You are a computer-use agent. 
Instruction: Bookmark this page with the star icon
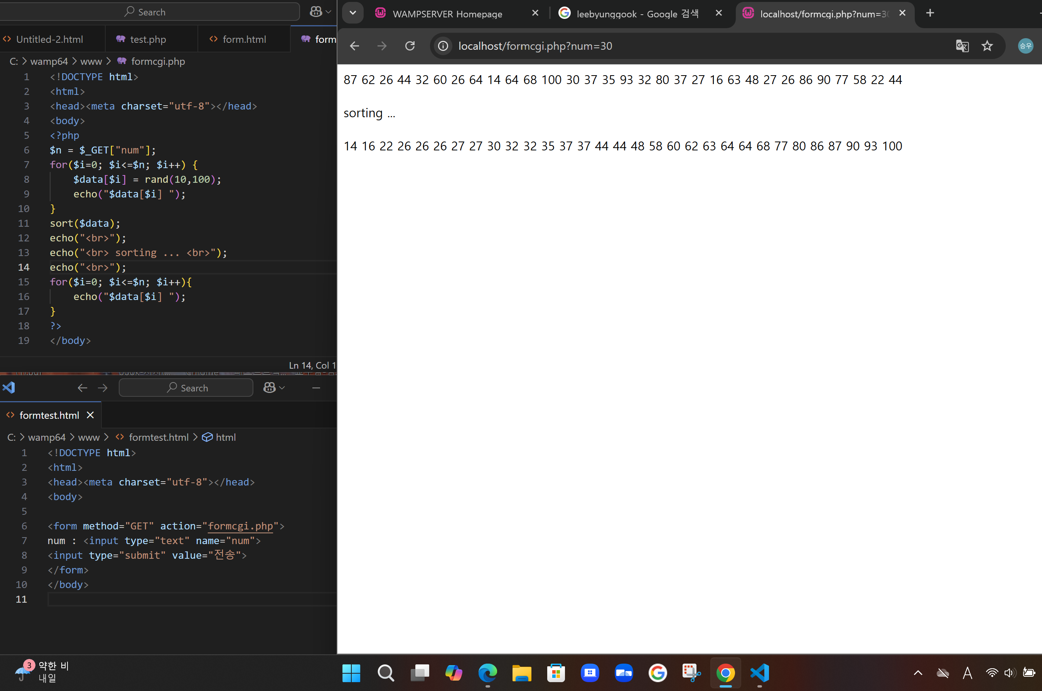point(987,46)
